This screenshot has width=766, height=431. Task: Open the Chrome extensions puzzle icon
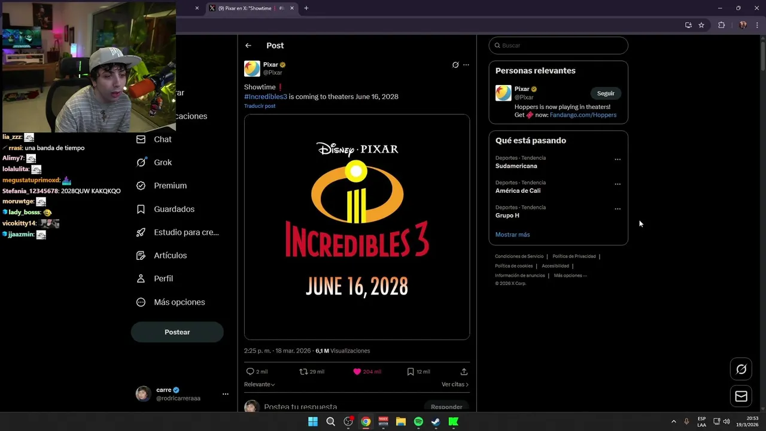click(x=721, y=25)
